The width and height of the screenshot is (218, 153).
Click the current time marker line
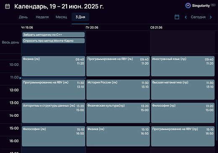53,78
